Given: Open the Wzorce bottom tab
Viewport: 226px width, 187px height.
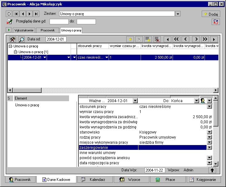Looking at the screenshot, I should click(131, 180).
